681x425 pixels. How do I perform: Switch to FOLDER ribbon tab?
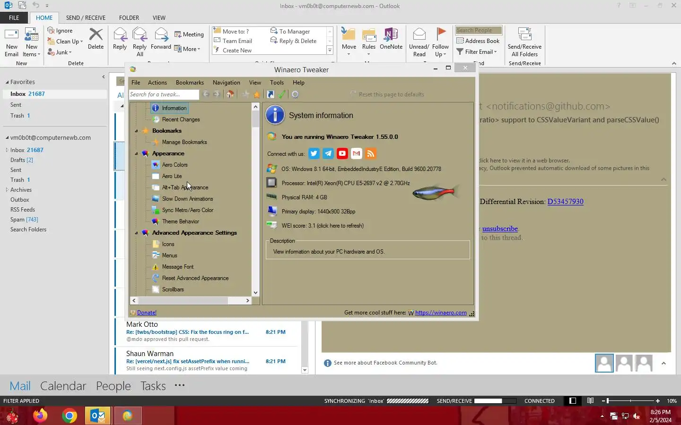click(x=129, y=18)
